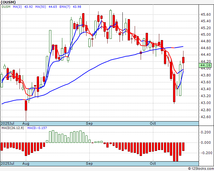Click the 43.60 price axis label
The width and height of the screenshot is (214, 171).
pyautogui.click(x=206, y=82)
